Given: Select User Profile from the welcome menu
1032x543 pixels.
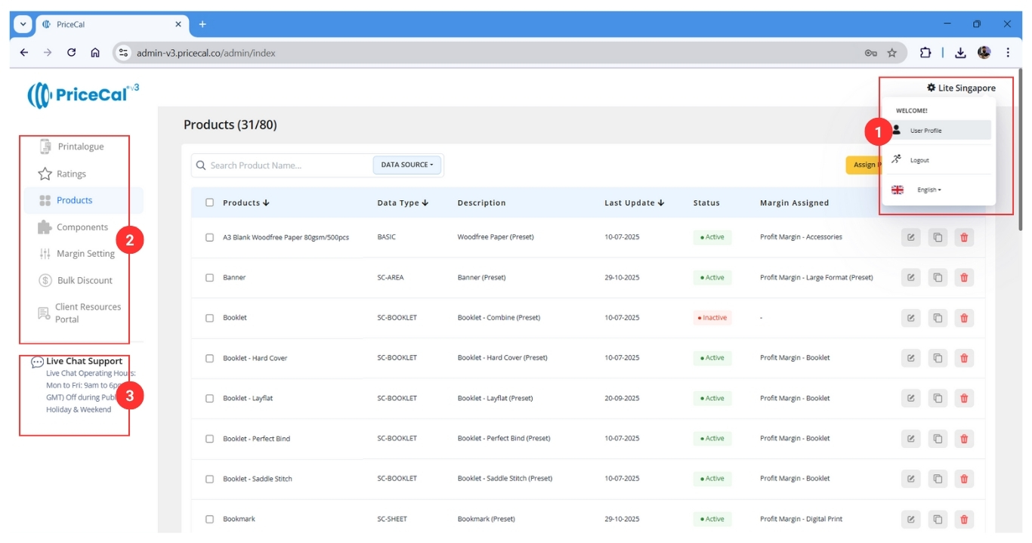Looking at the screenshot, I should click(x=925, y=131).
